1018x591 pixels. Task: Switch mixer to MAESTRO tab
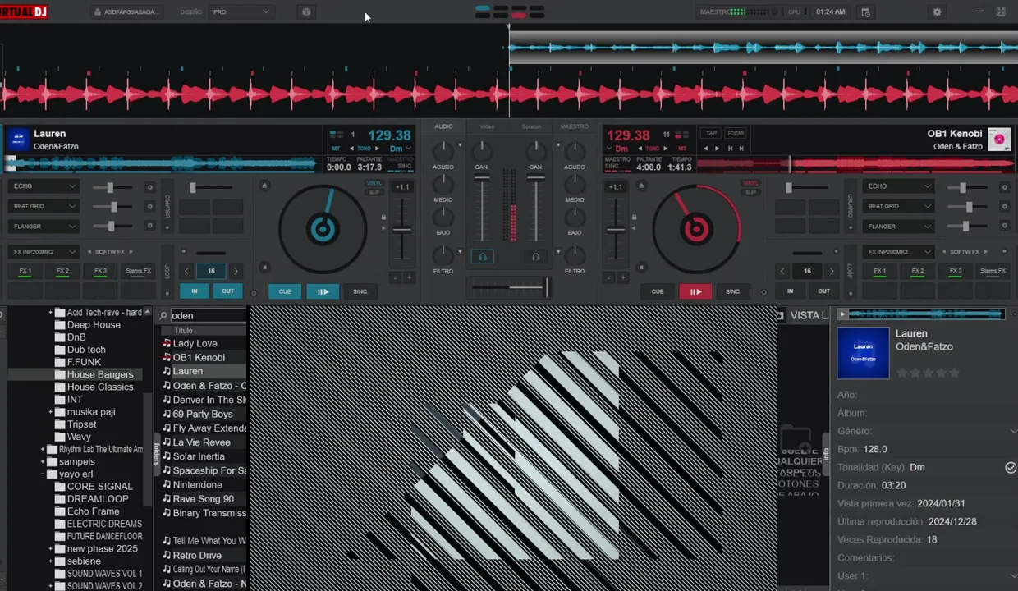point(575,126)
